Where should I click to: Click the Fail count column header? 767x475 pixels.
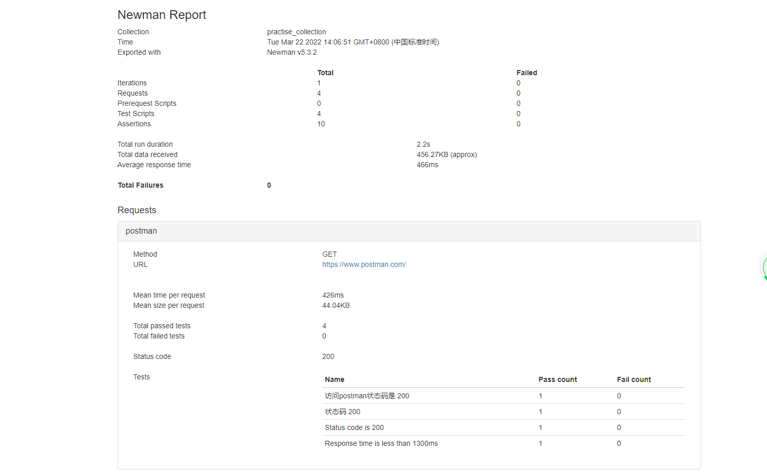point(633,379)
